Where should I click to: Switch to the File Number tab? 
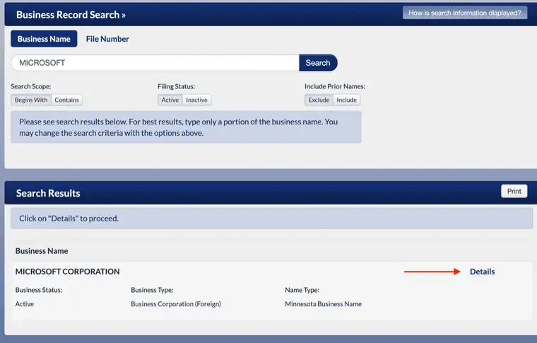(107, 39)
